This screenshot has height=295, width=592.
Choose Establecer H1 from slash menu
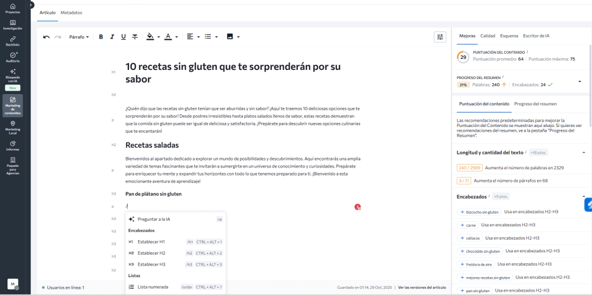coord(176,242)
